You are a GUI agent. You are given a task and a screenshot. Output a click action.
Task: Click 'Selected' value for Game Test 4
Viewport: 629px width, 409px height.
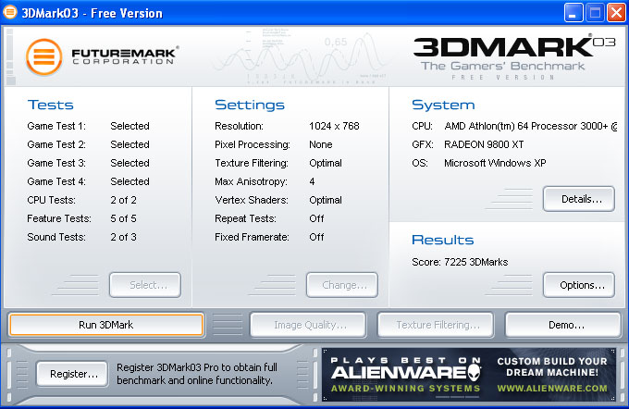click(x=130, y=181)
